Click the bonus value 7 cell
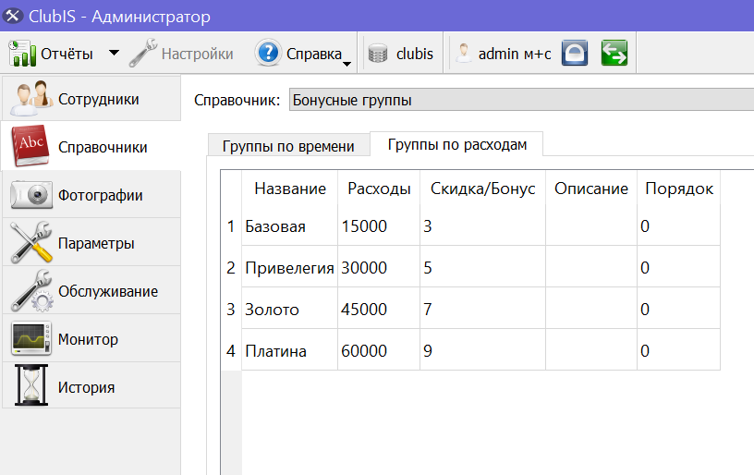 [482, 310]
